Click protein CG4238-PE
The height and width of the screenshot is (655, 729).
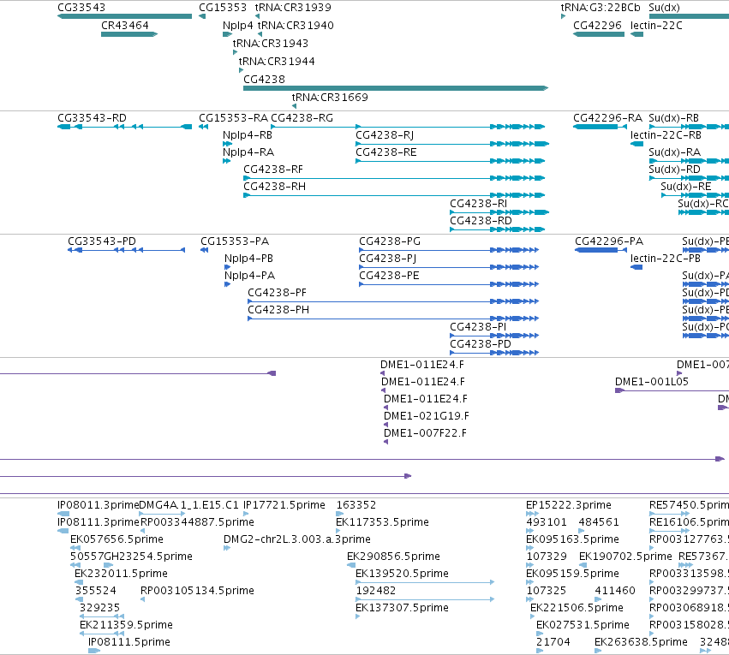pyautogui.click(x=449, y=284)
